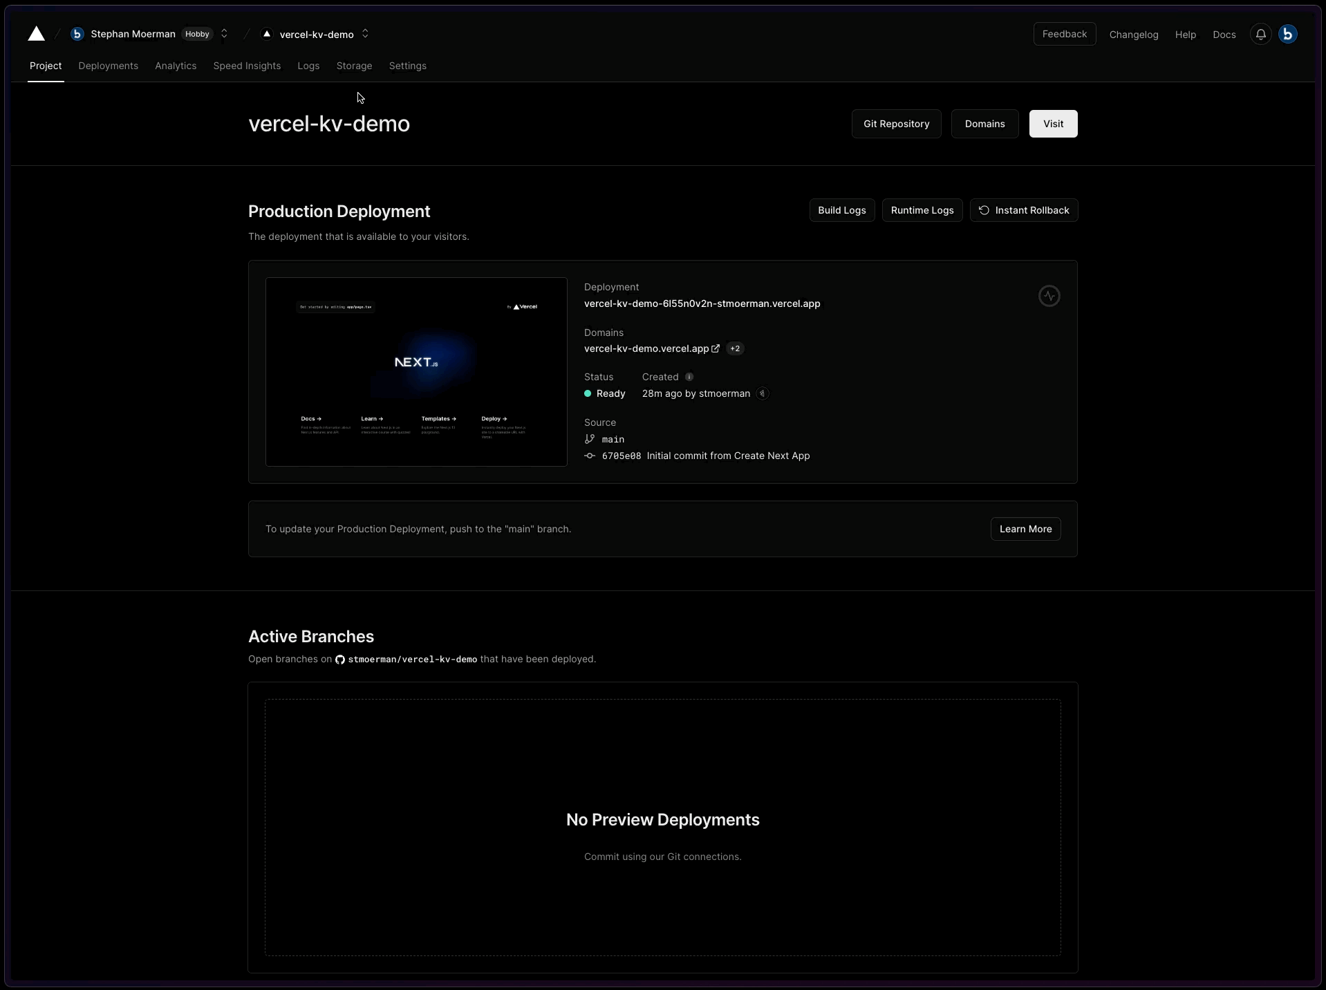The width and height of the screenshot is (1326, 990).
Task: Open the notifications bell
Action: pyautogui.click(x=1260, y=34)
